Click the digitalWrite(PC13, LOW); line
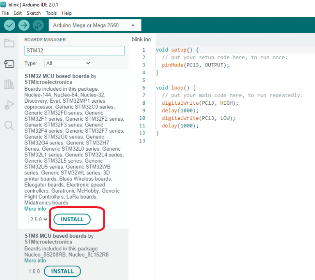 pyautogui.click(x=199, y=118)
